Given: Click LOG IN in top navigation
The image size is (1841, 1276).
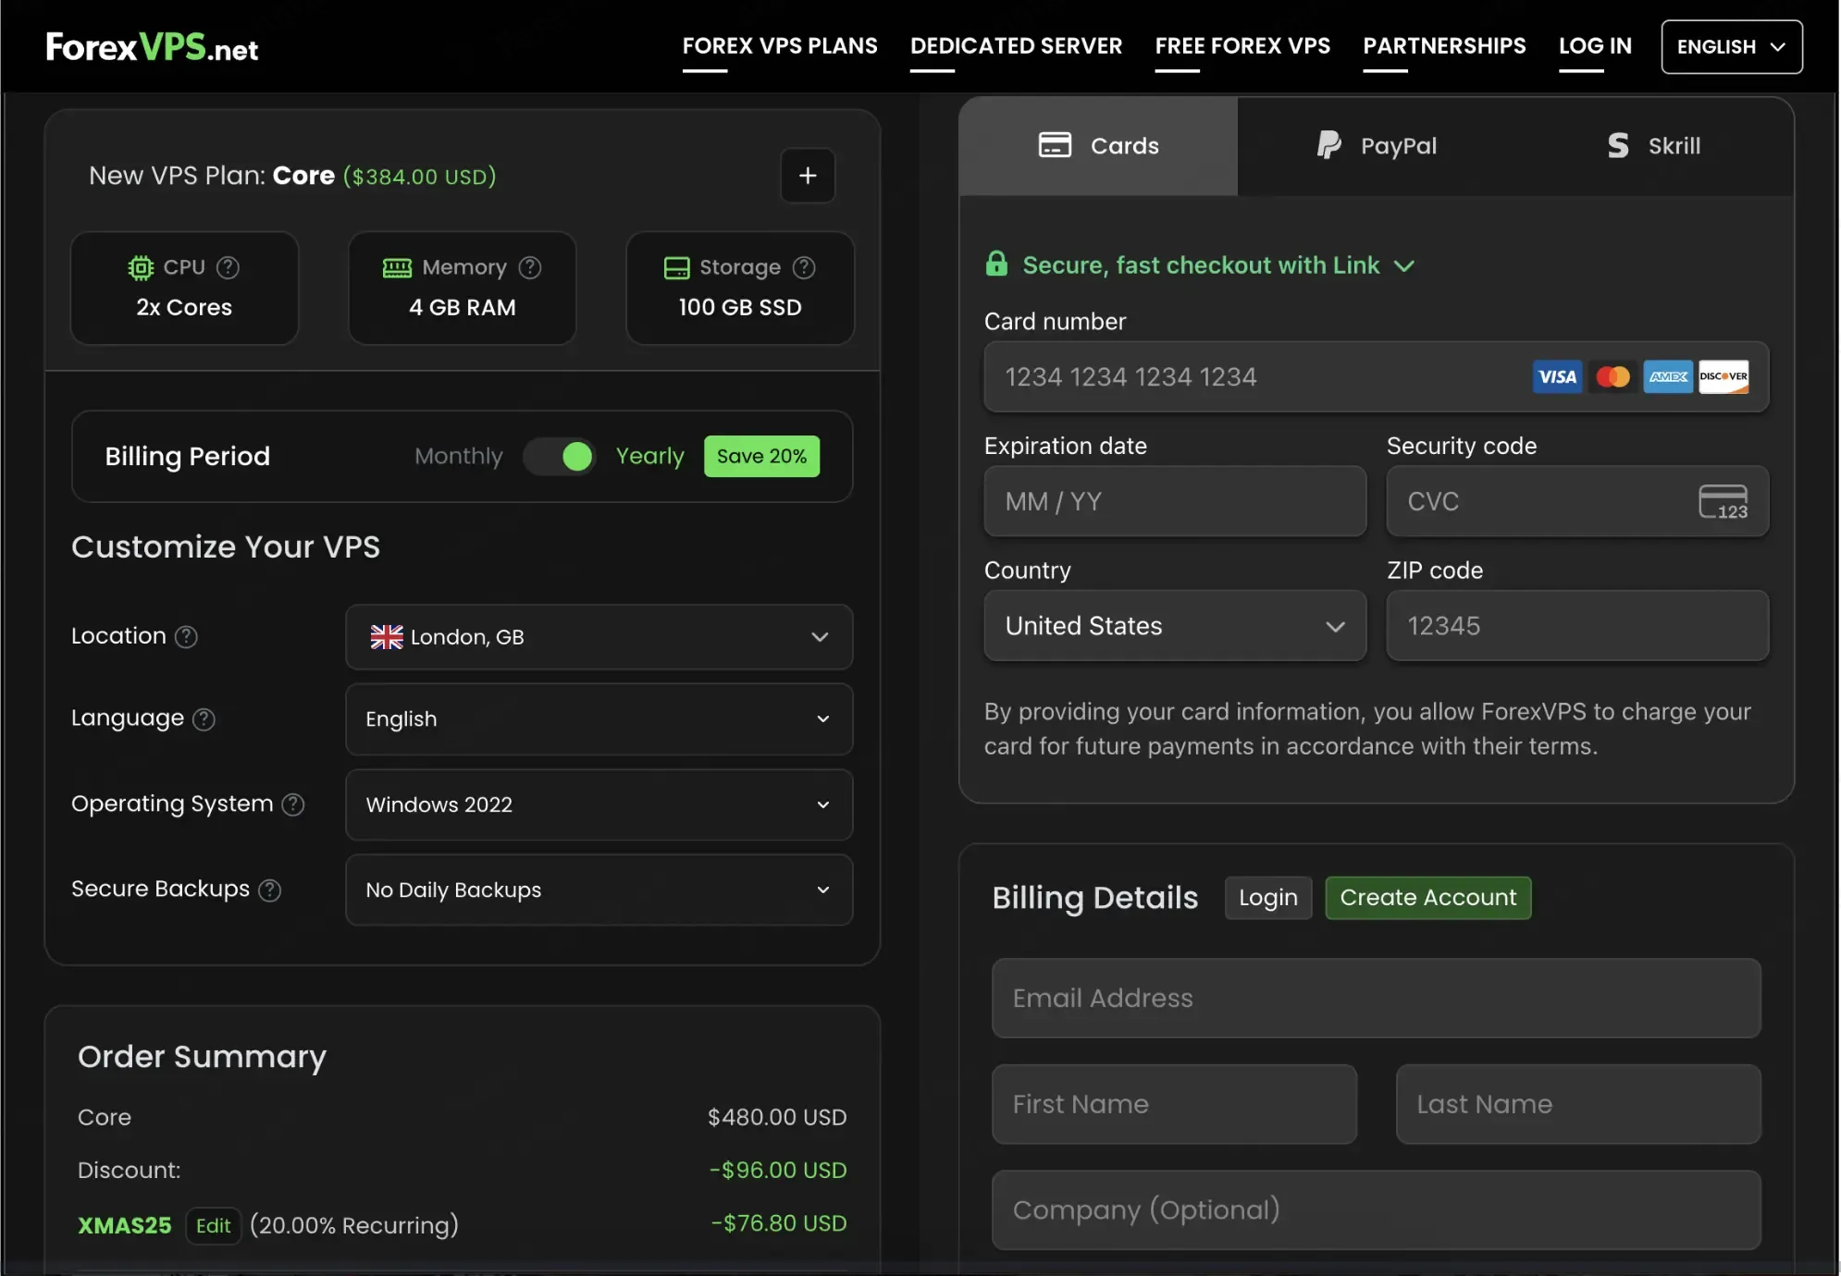Looking at the screenshot, I should point(1595,45).
